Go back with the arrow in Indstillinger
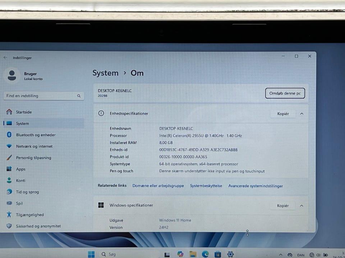Screen dimensions: 345x258 click(x=5, y=57)
